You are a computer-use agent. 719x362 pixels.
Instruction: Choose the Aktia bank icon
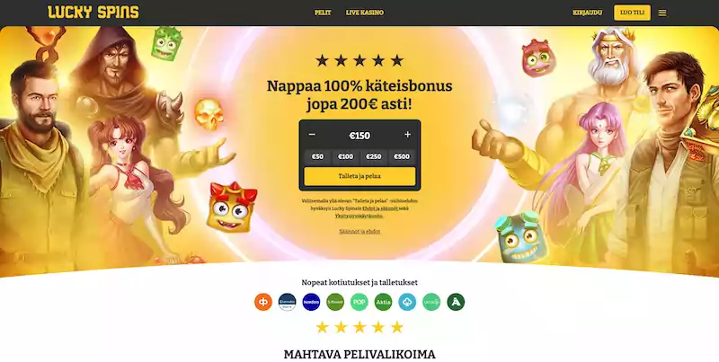[384, 302]
